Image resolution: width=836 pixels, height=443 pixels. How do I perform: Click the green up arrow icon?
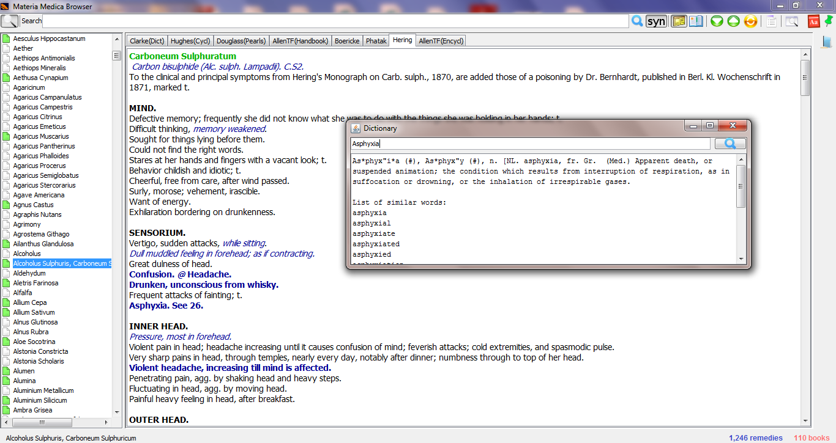[733, 21]
